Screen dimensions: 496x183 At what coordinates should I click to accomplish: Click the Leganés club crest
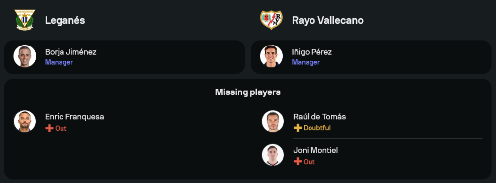[25, 20]
